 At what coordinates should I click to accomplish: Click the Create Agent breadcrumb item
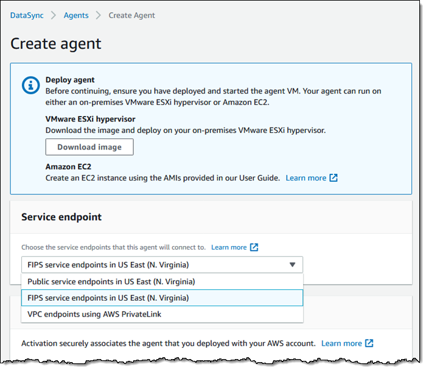[x=131, y=15]
